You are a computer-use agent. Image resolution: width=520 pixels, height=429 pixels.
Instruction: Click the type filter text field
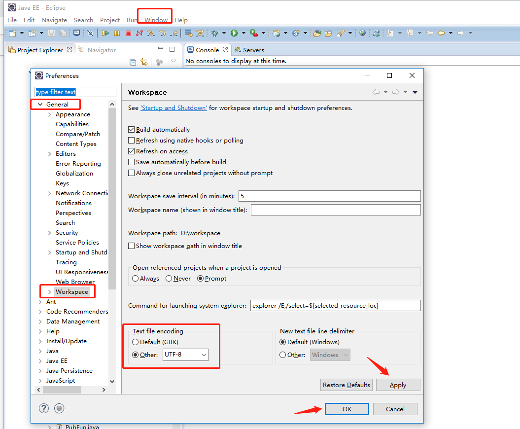click(x=75, y=92)
